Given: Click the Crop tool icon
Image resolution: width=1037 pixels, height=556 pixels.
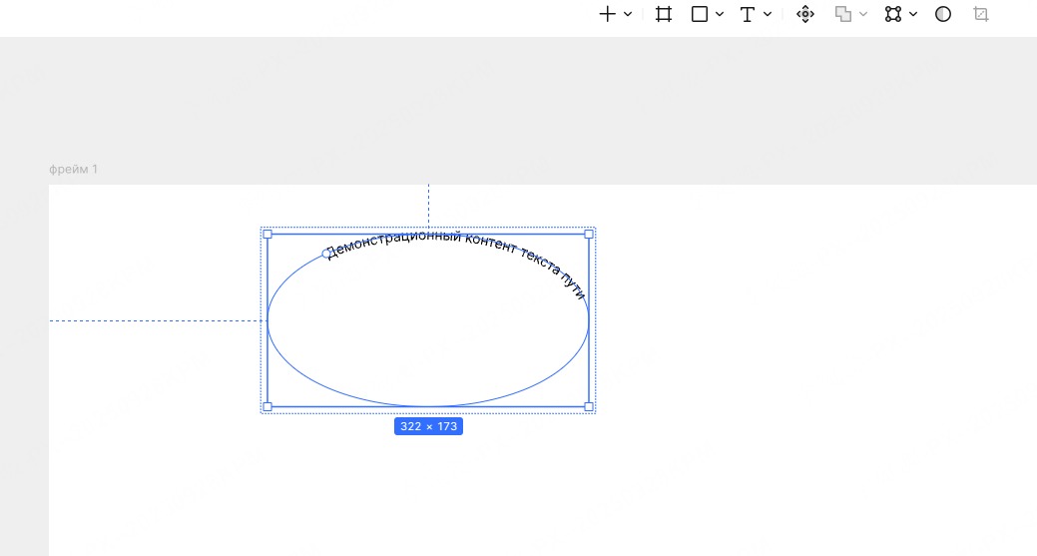Looking at the screenshot, I should (981, 14).
